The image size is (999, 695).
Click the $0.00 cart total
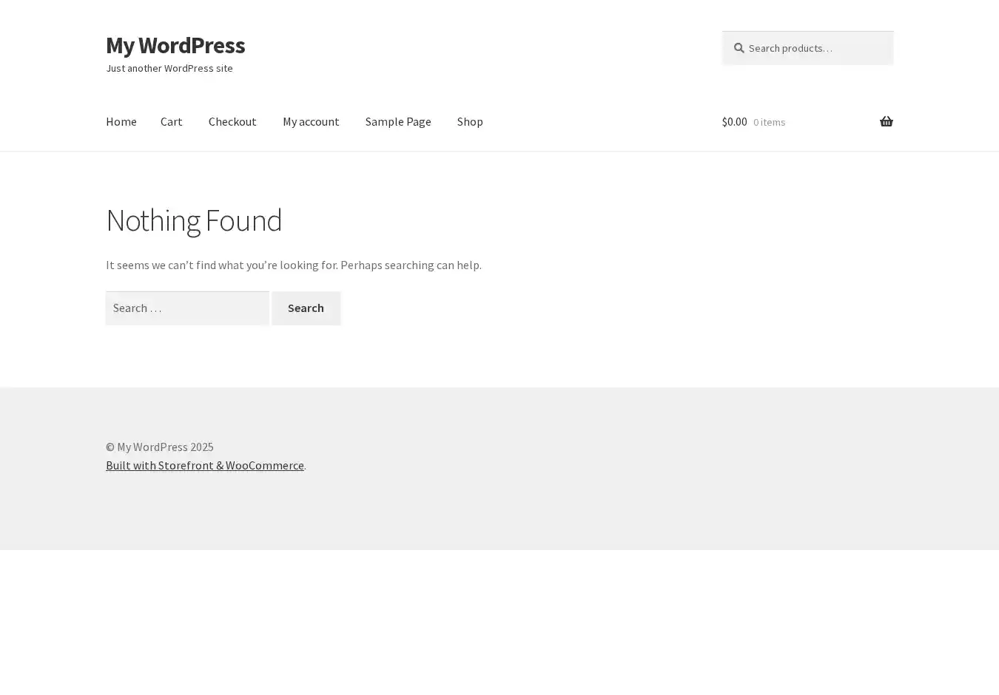734,121
